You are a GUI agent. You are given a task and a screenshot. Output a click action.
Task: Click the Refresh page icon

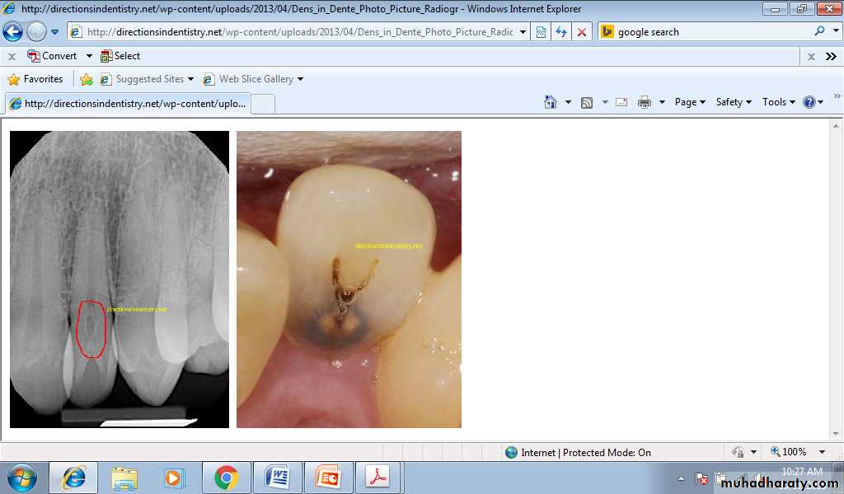pos(561,32)
